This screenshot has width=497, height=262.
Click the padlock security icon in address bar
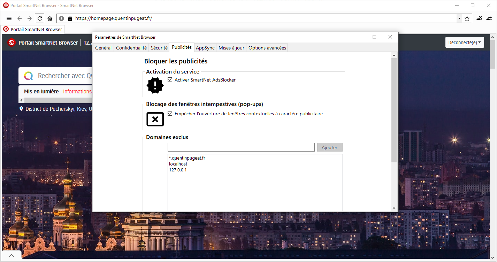[70, 18]
